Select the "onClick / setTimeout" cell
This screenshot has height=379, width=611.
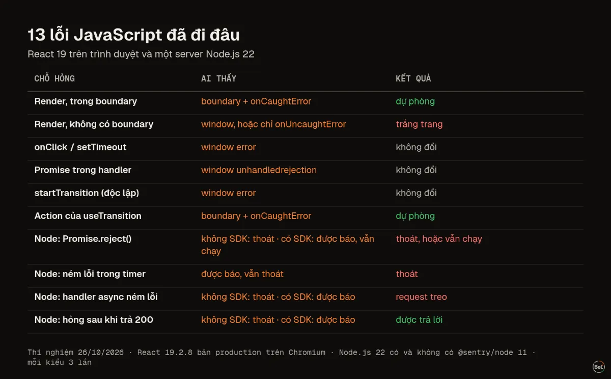click(80, 147)
